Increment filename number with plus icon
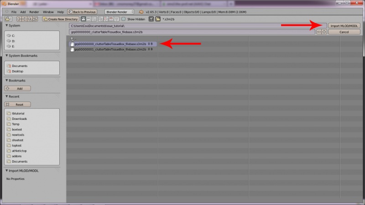 click(324, 32)
